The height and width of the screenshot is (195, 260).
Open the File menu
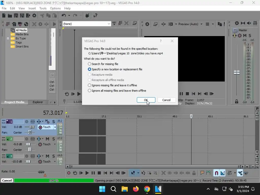(x=4, y=8)
